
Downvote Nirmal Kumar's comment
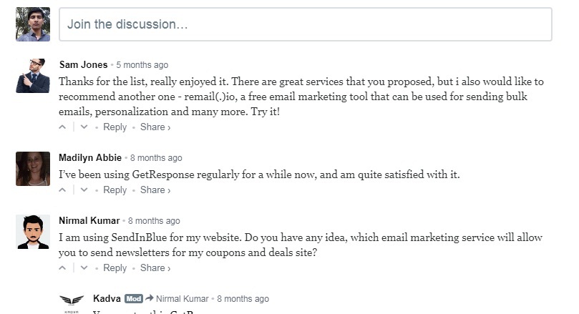pos(84,268)
